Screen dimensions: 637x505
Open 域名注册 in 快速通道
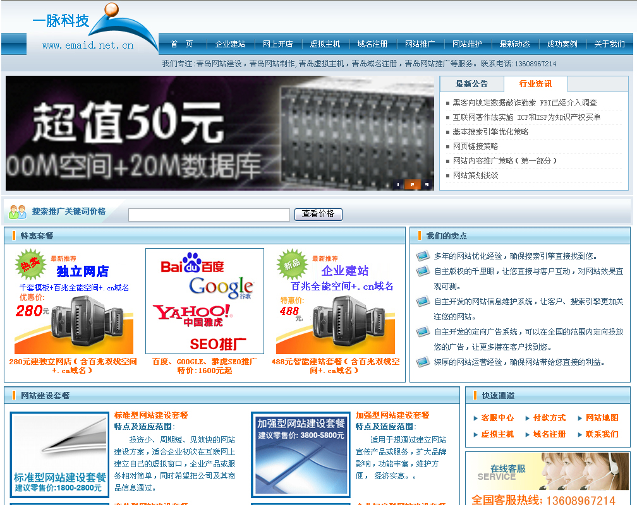(549, 434)
